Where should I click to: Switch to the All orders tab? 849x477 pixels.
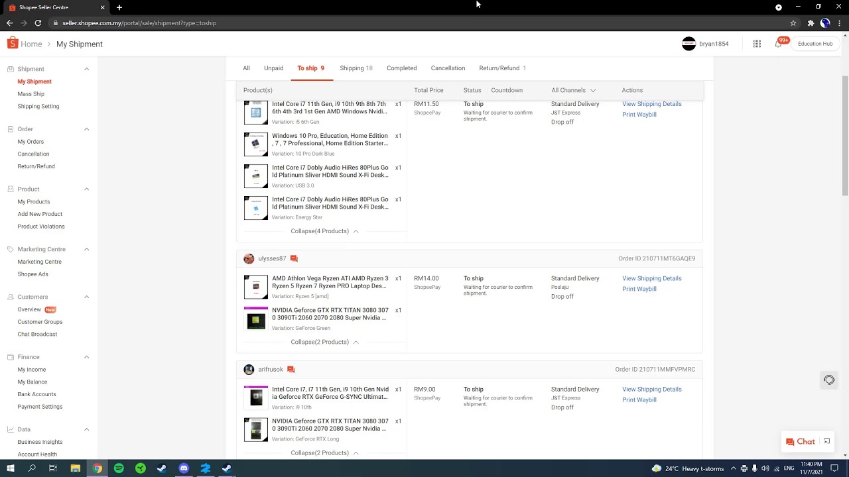point(246,68)
